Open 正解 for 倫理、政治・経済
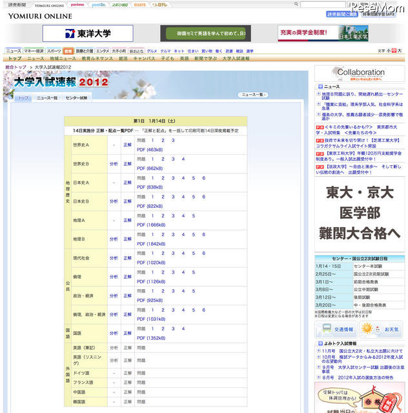 point(128,314)
